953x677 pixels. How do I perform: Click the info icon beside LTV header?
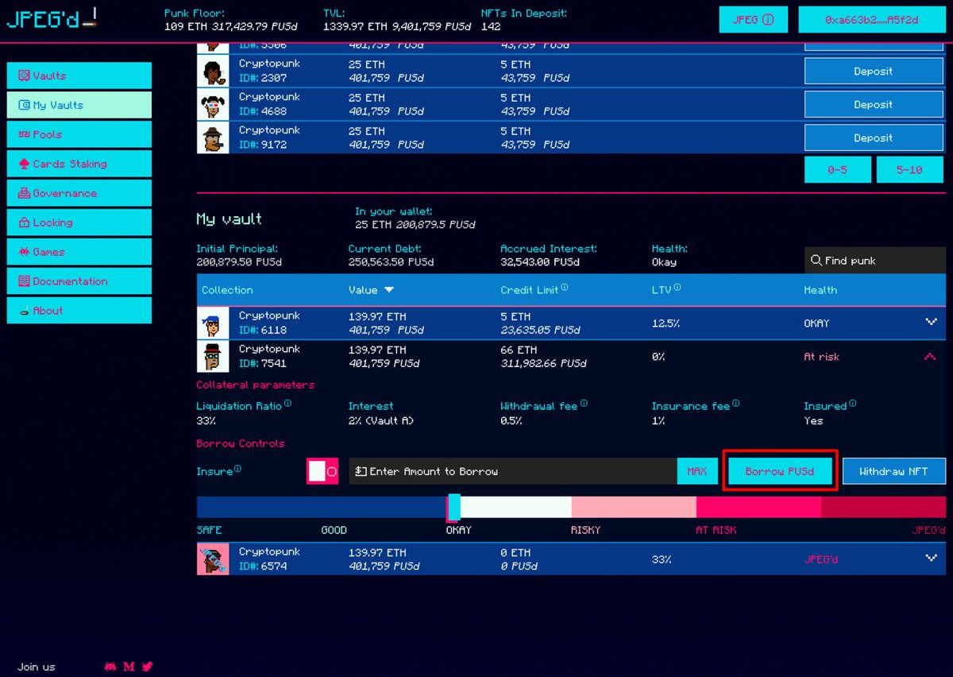point(677,288)
